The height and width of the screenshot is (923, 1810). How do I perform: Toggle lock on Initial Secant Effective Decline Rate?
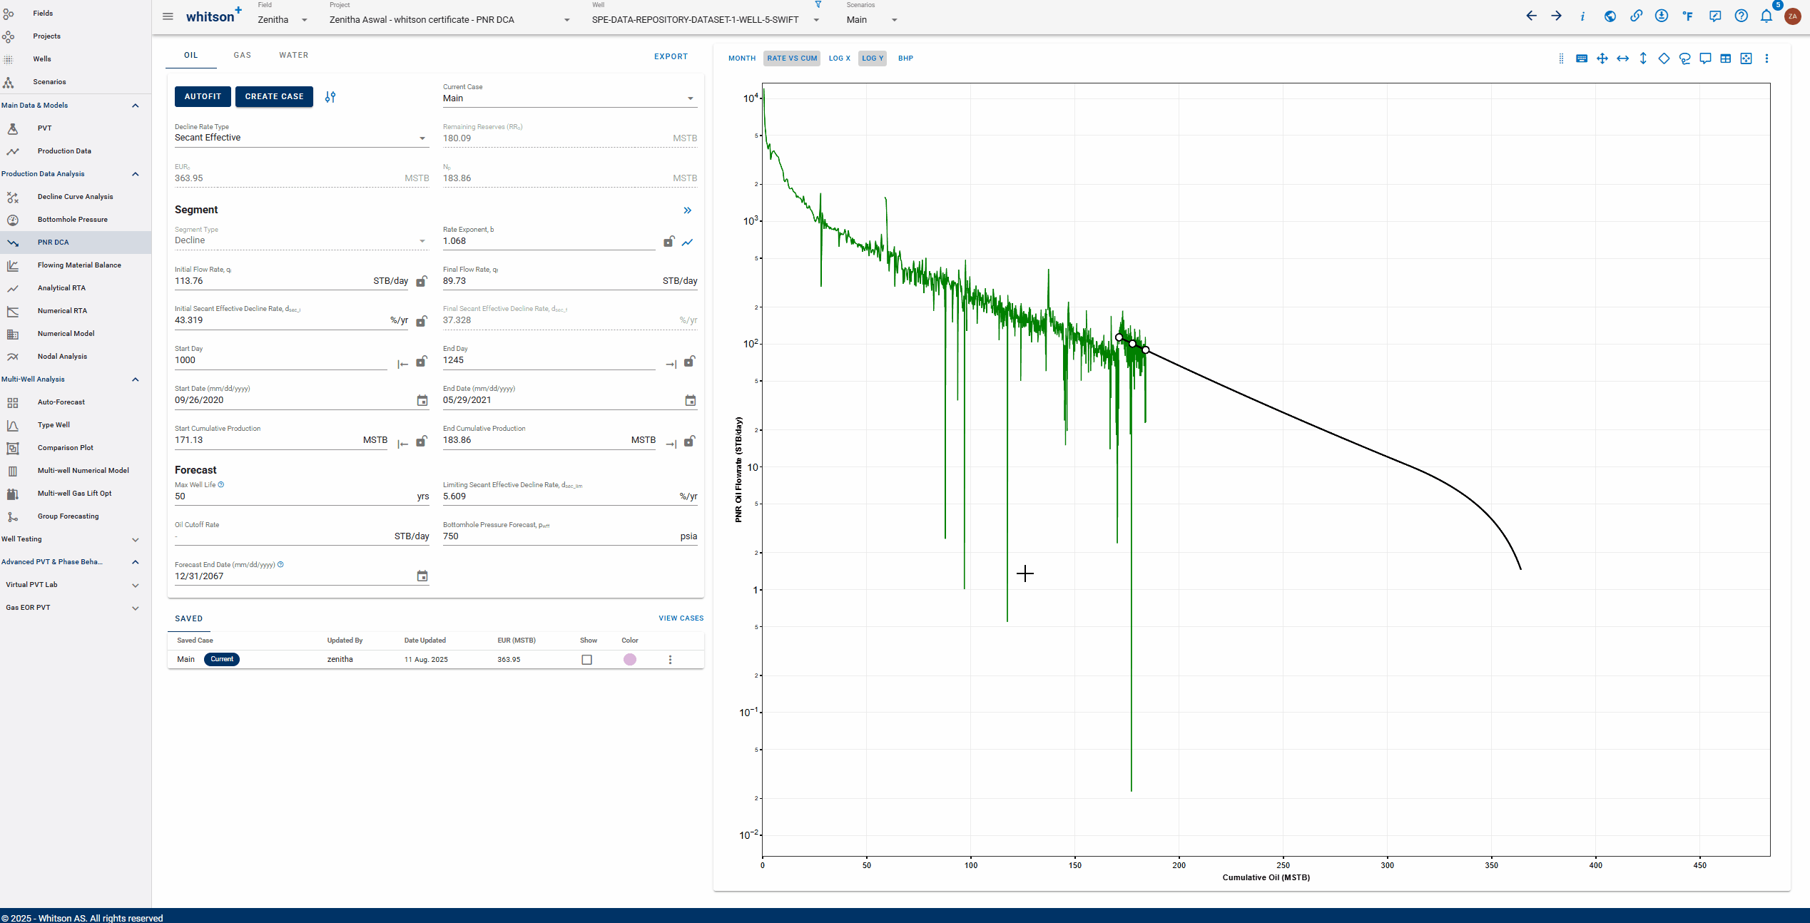pos(422,321)
